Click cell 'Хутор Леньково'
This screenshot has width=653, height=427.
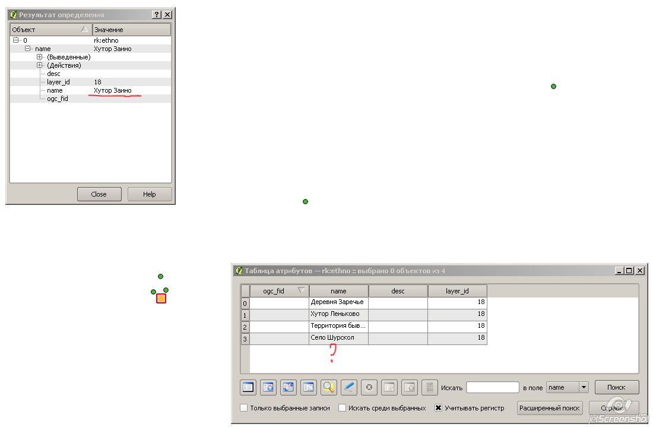[x=338, y=315]
